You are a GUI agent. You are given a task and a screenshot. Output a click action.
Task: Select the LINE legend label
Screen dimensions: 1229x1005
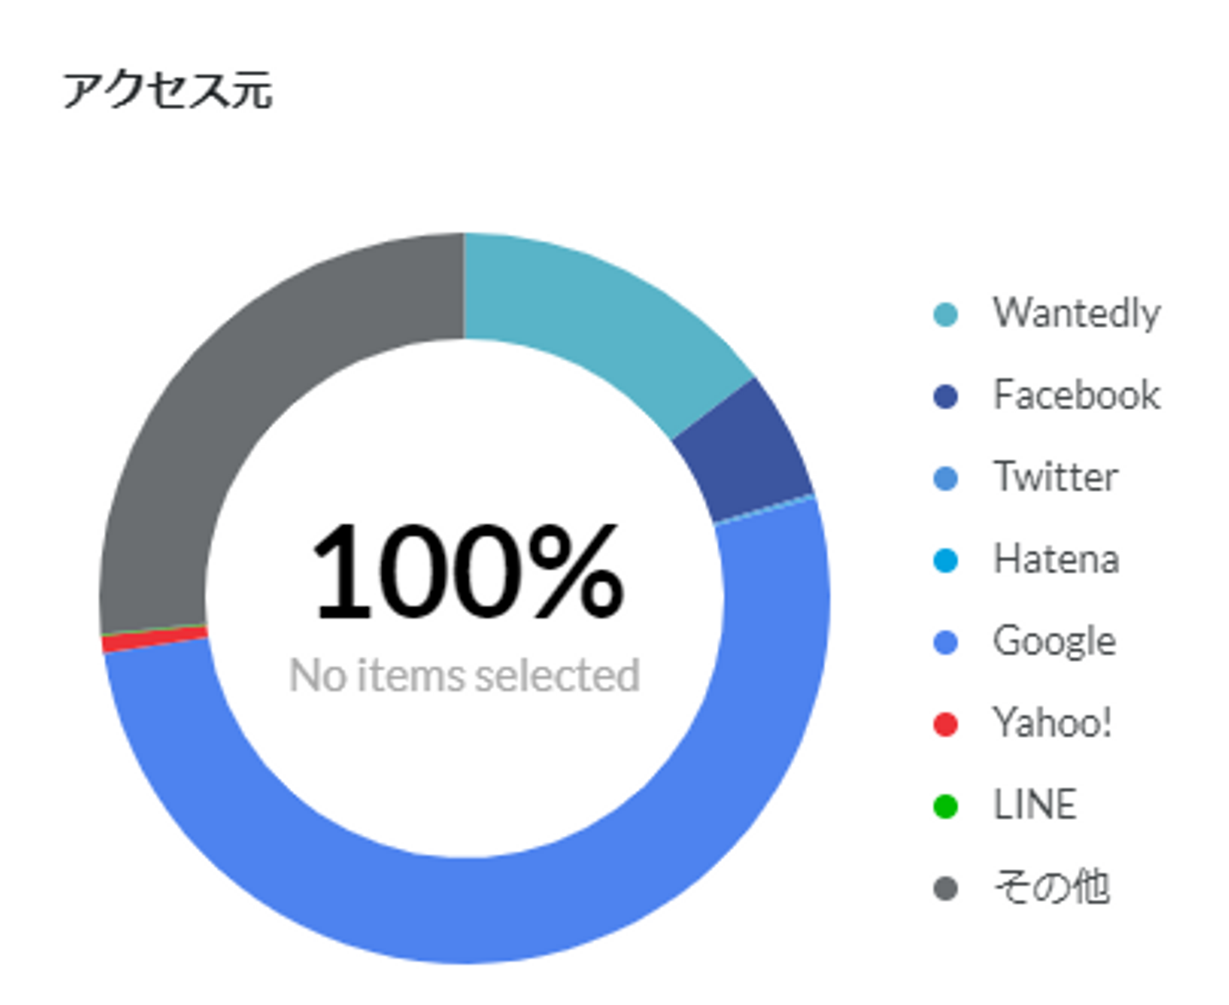1034,805
